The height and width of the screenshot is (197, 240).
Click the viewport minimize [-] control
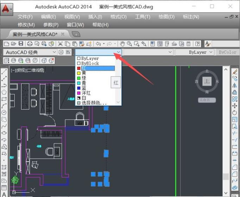pos(13,70)
